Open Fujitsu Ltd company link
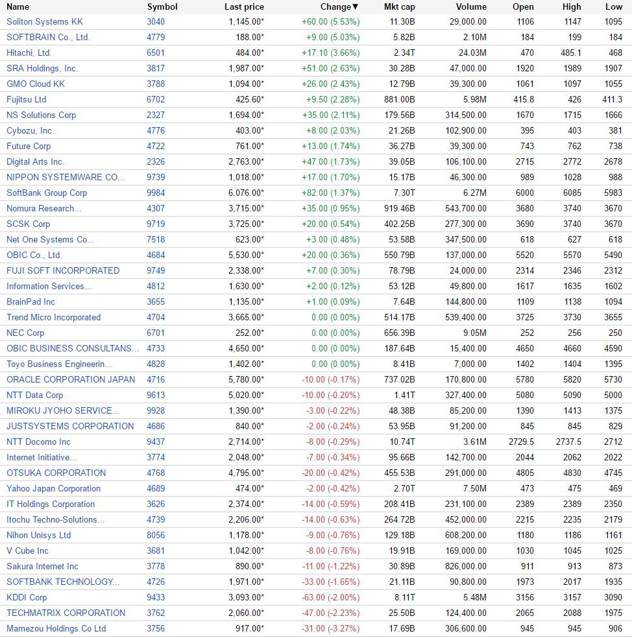 27,99
